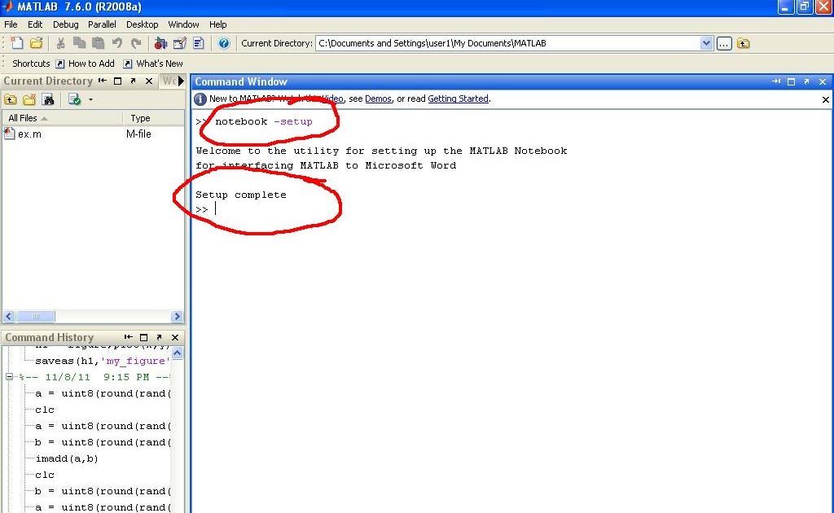Browse for folder with ellipsis button

tap(724, 44)
